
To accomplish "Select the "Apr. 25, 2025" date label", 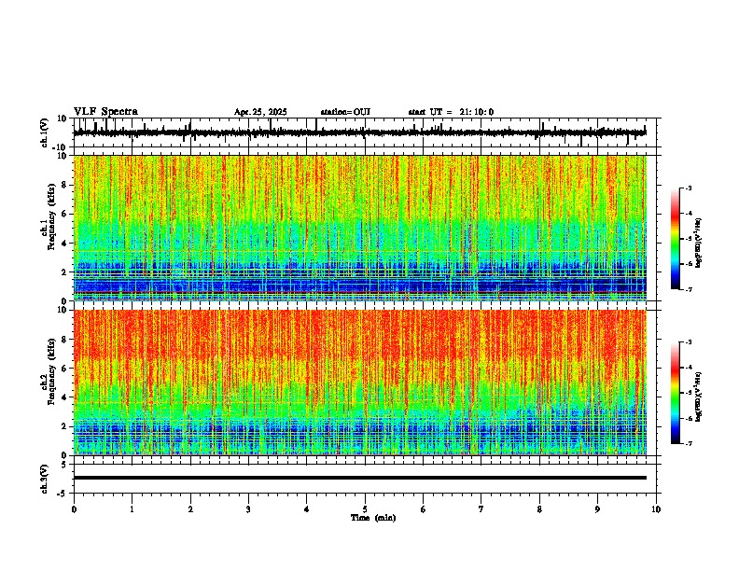I will click(x=260, y=112).
